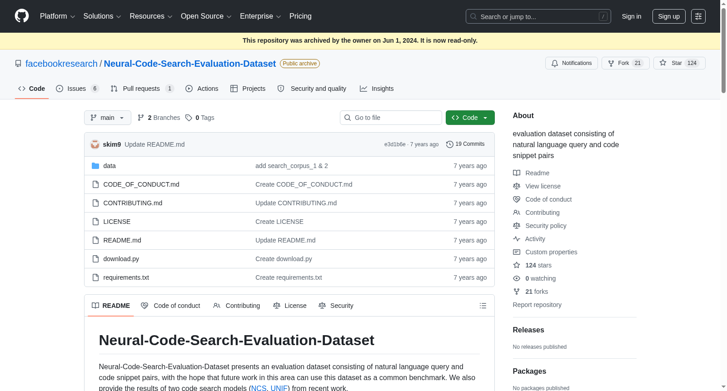The width and height of the screenshot is (727, 391).
Task: Click Contributing people icon in About sidebar
Action: click(517, 213)
